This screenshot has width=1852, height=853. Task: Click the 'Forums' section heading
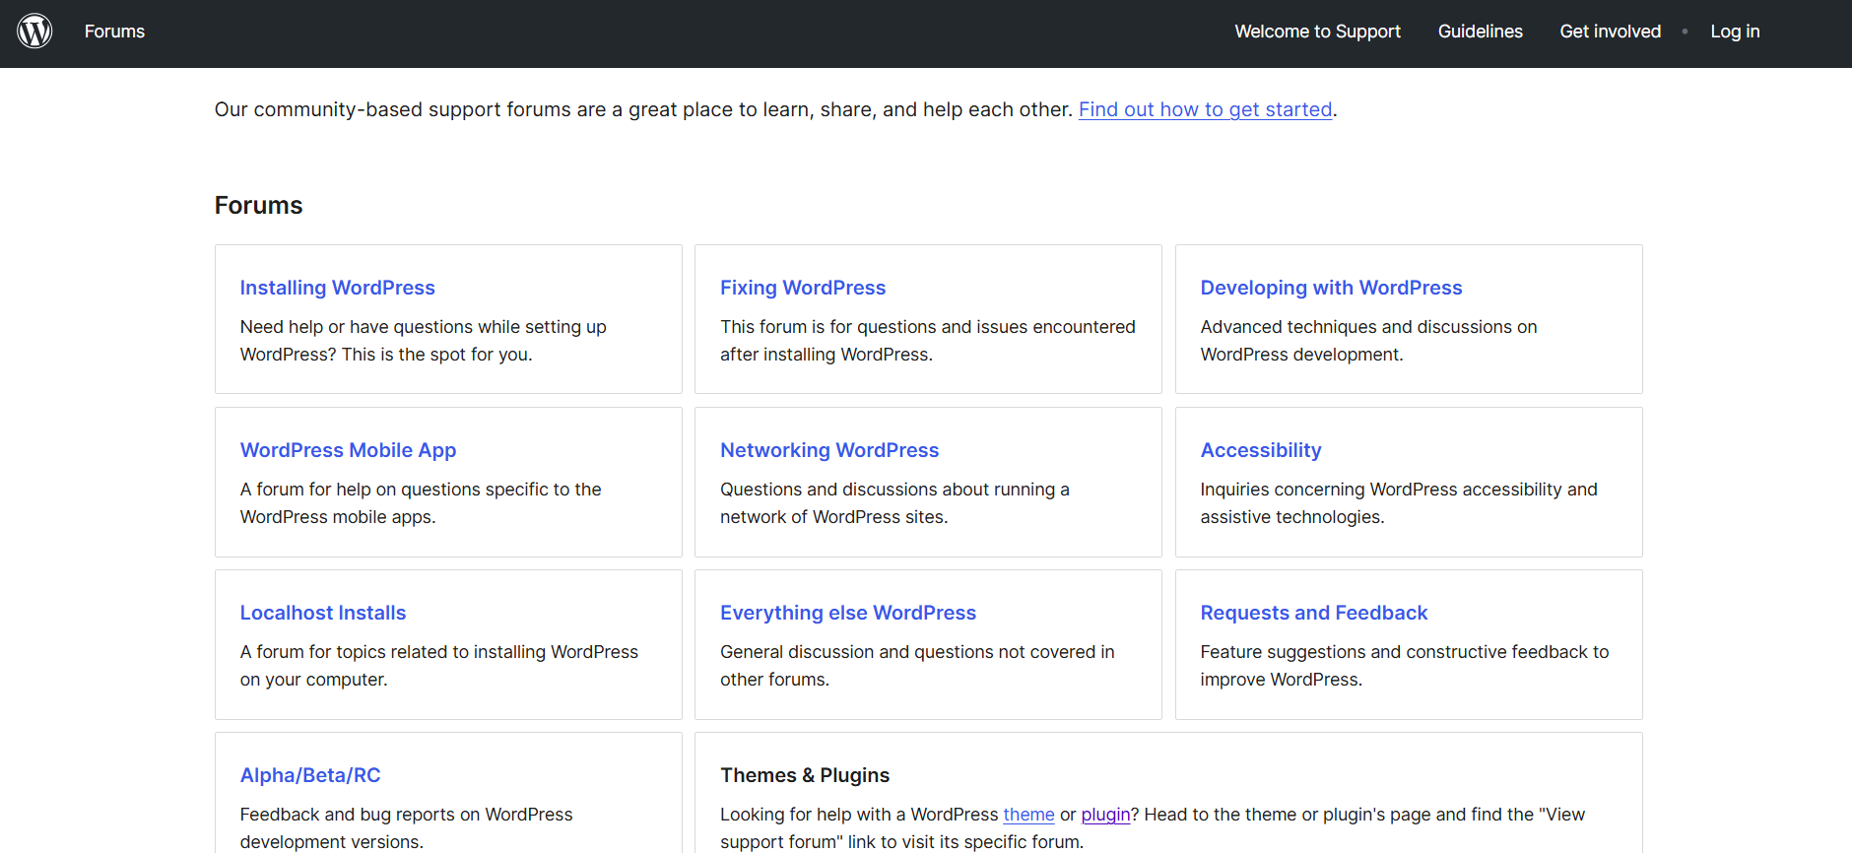tap(258, 205)
